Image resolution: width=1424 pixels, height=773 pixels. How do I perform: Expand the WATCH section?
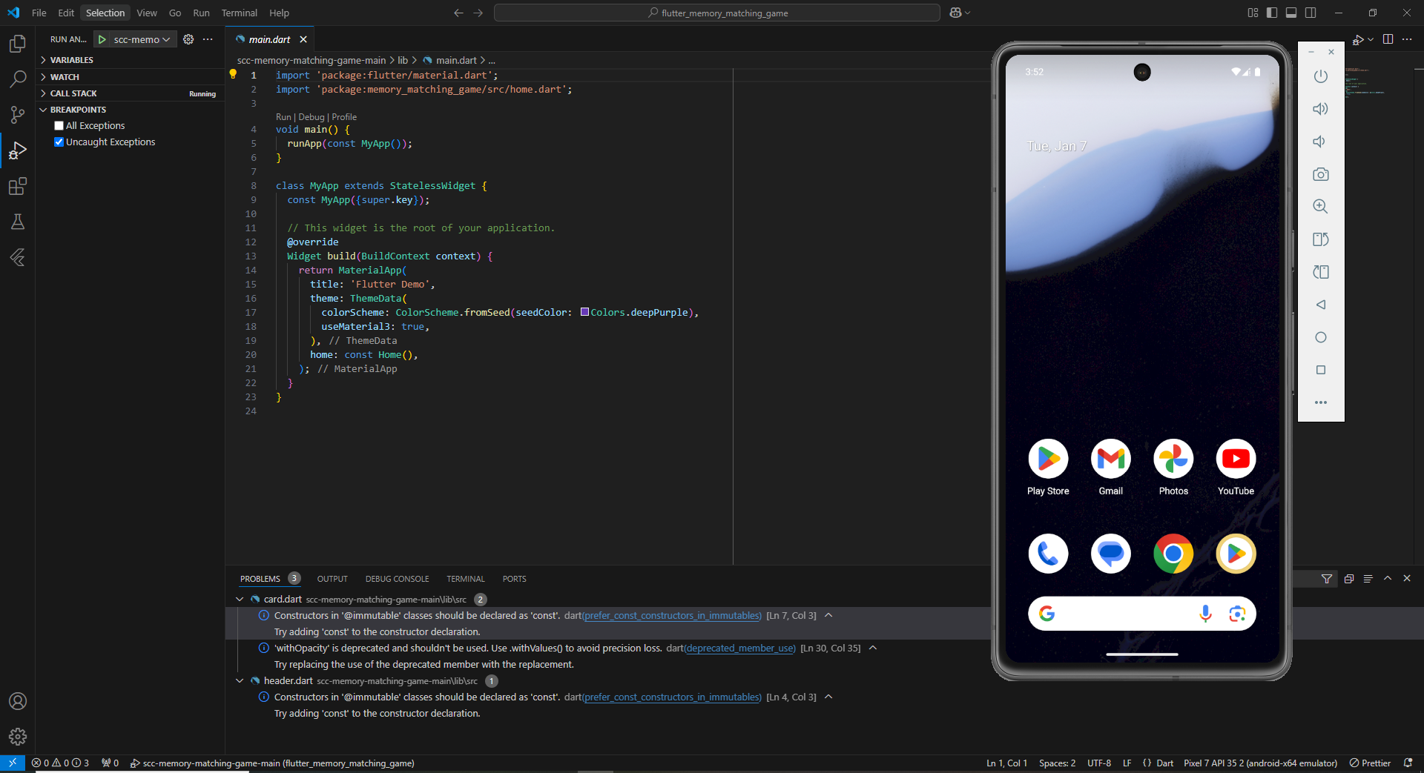pyautogui.click(x=130, y=77)
